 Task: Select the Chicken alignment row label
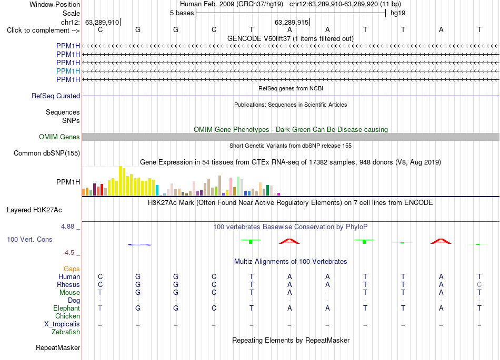67,316
